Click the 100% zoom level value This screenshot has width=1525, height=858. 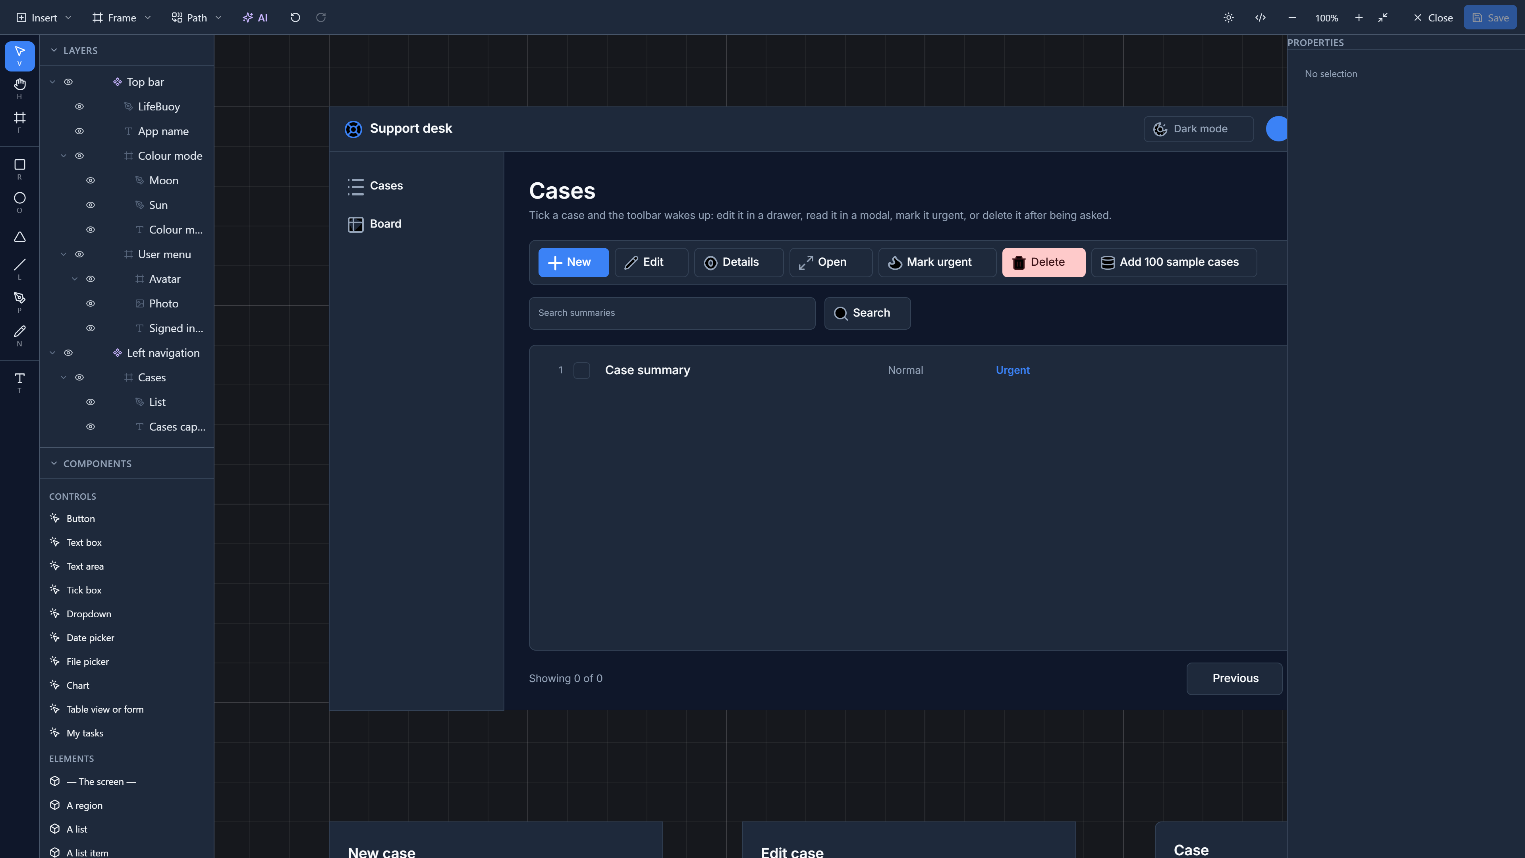coord(1326,18)
